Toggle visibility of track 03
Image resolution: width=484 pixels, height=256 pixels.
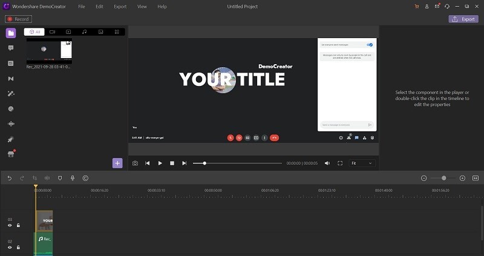(x=10, y=225)
